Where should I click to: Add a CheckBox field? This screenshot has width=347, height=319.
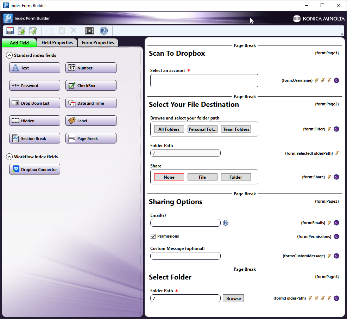tap(91, 85)
